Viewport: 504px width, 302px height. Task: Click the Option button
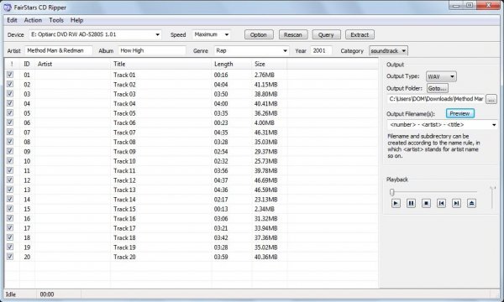point(259,34)
